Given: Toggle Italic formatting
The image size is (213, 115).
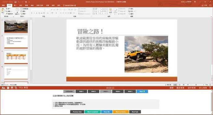Looking at the screenshot, I should (34, 13).
